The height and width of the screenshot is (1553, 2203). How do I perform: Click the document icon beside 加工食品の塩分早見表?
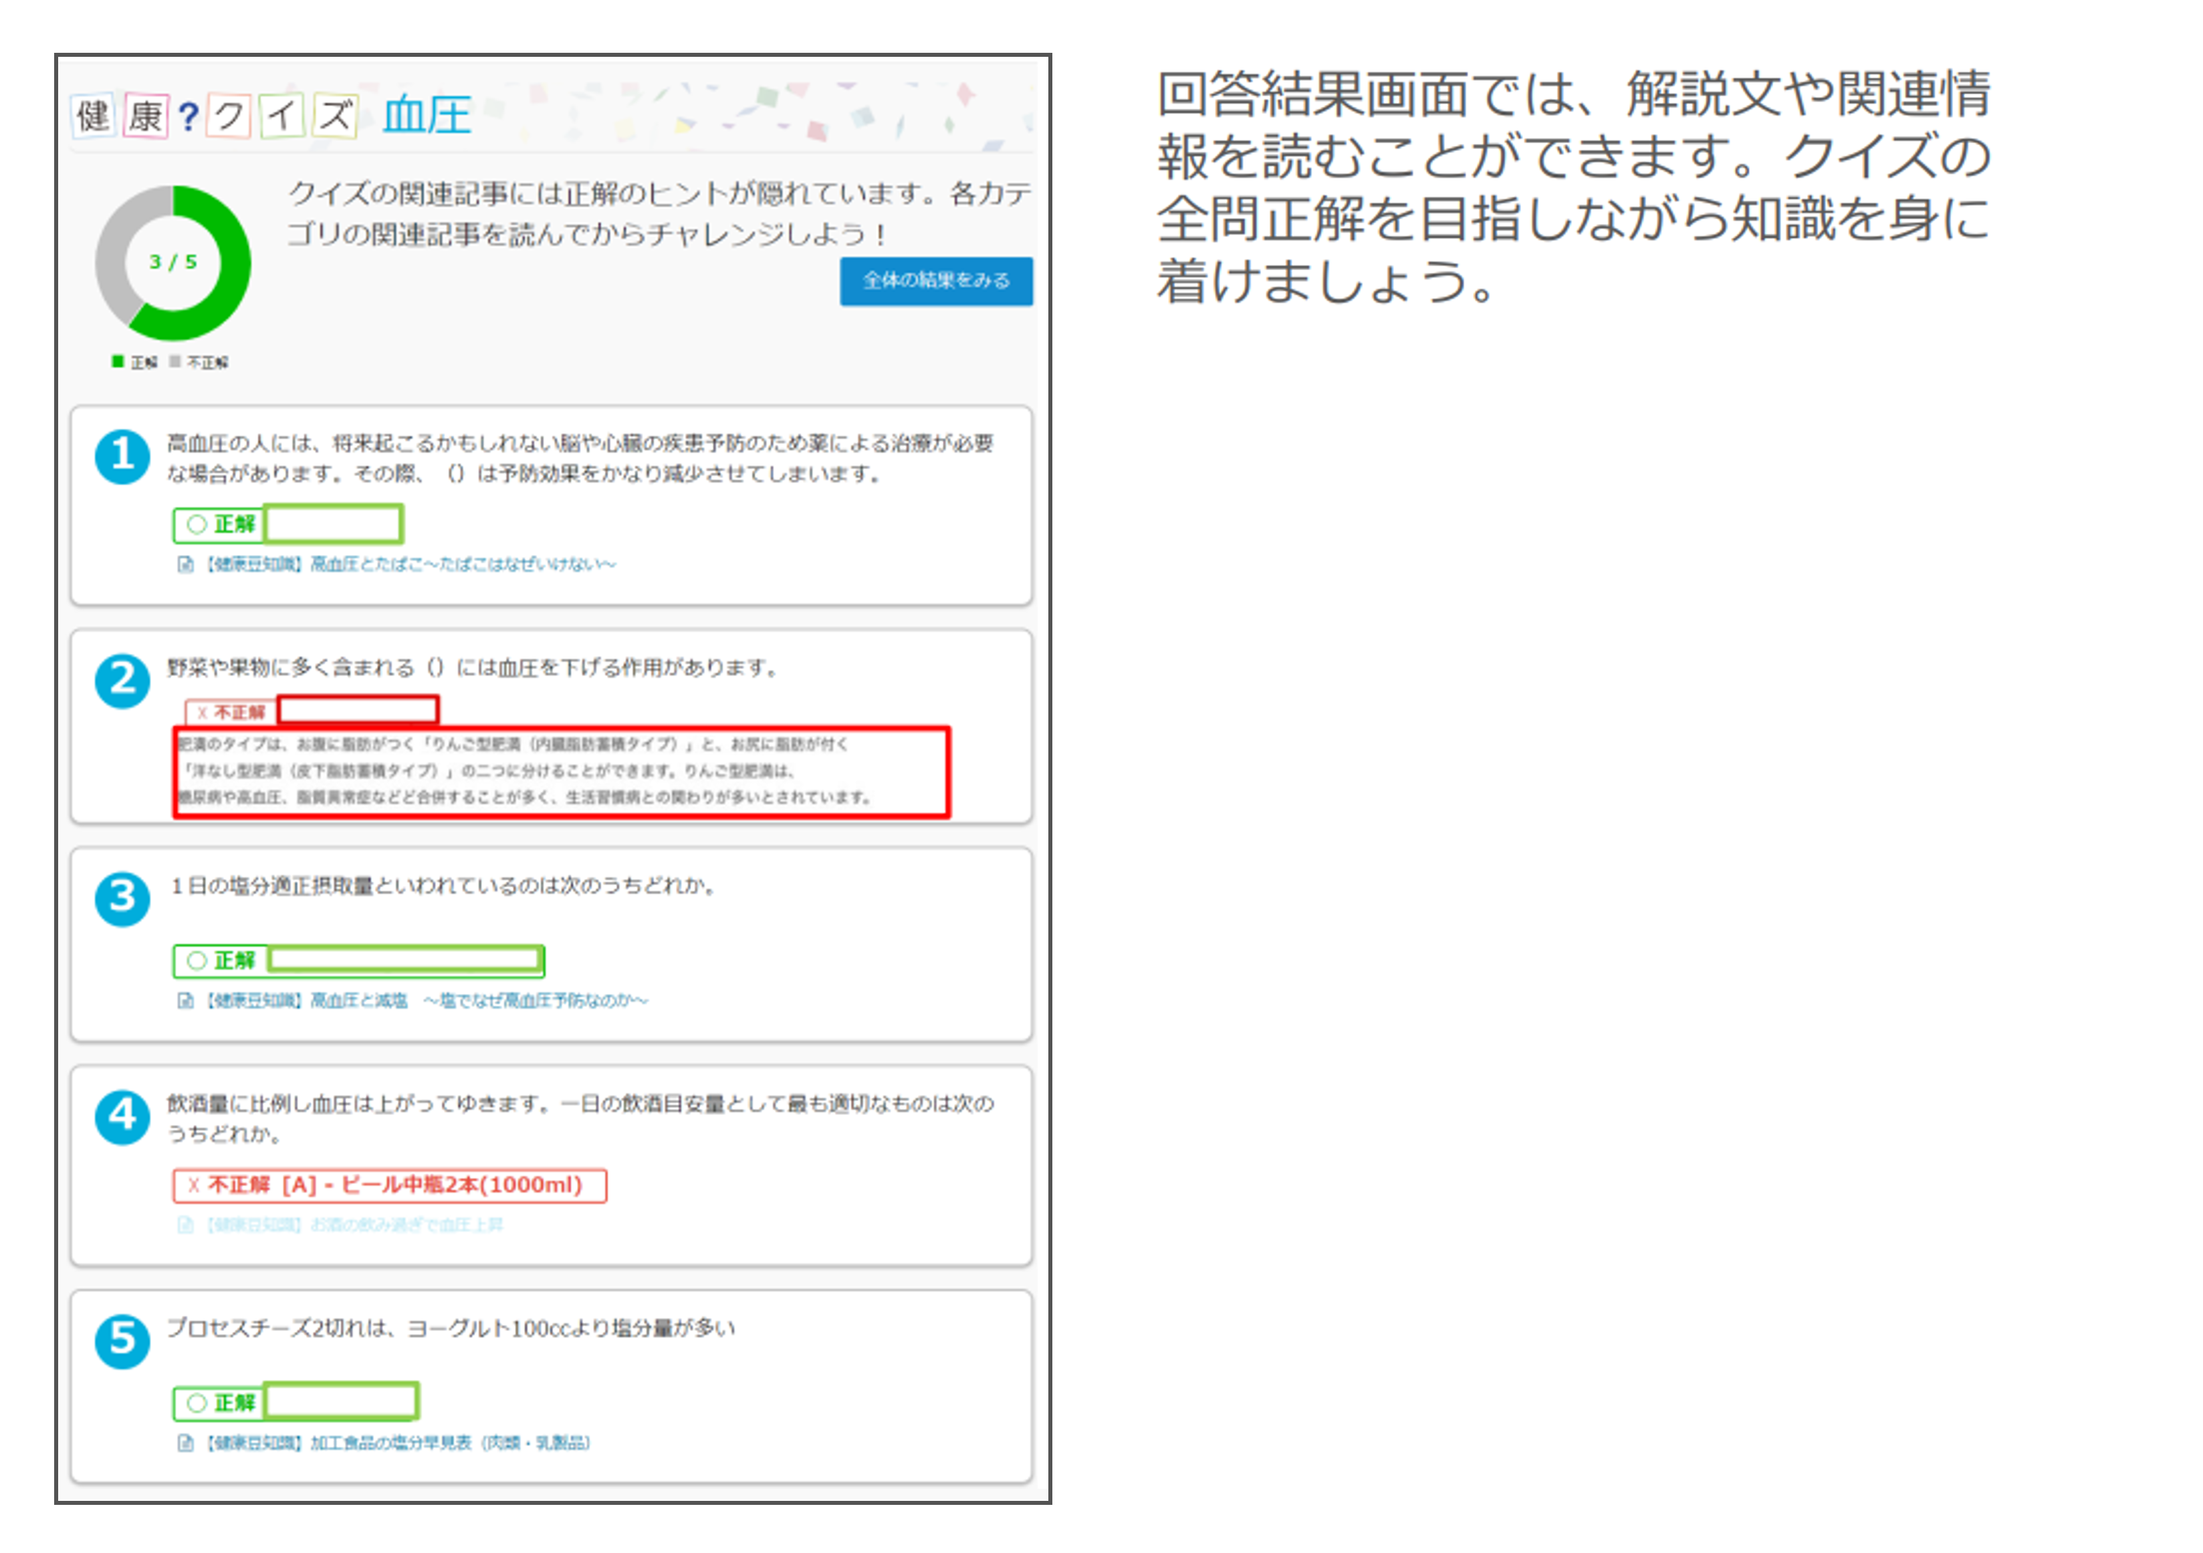185,1443
